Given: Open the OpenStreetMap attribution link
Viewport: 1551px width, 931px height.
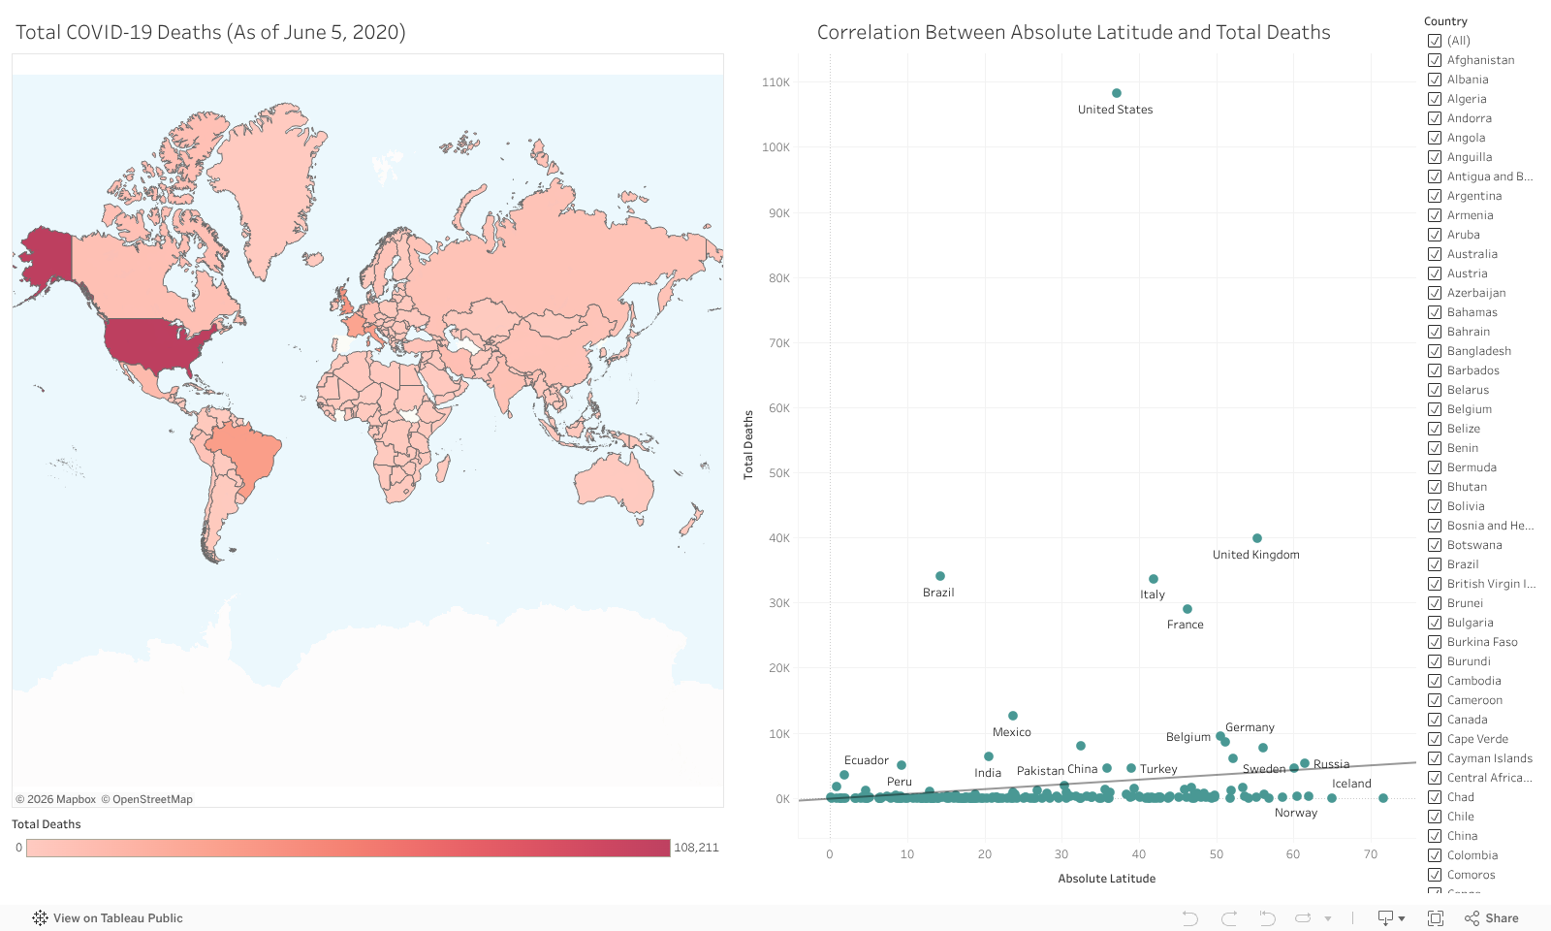Looking at the screenshot, I should 152,799.
